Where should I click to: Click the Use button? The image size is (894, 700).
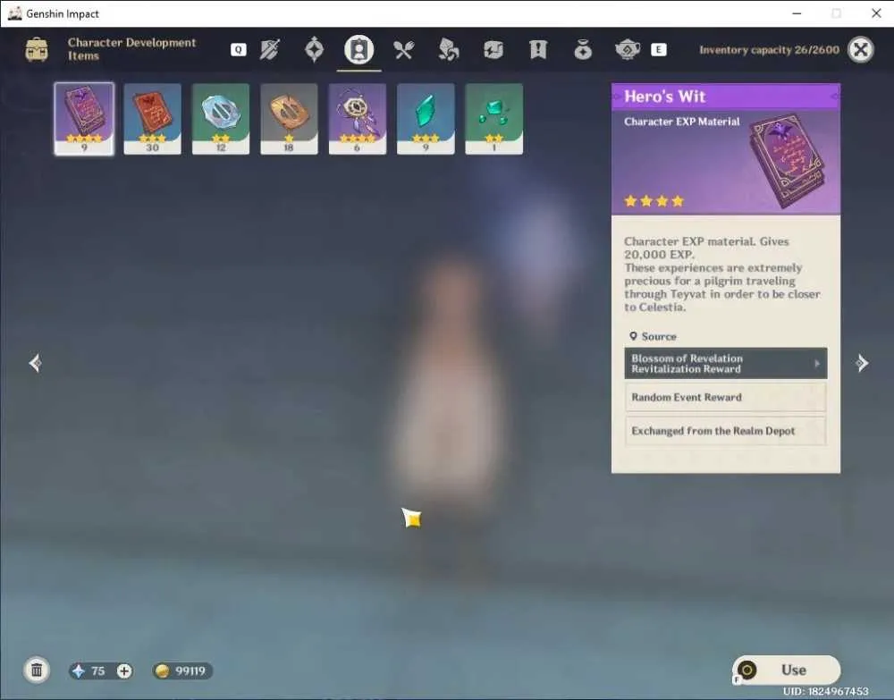(x=786, y=670)
